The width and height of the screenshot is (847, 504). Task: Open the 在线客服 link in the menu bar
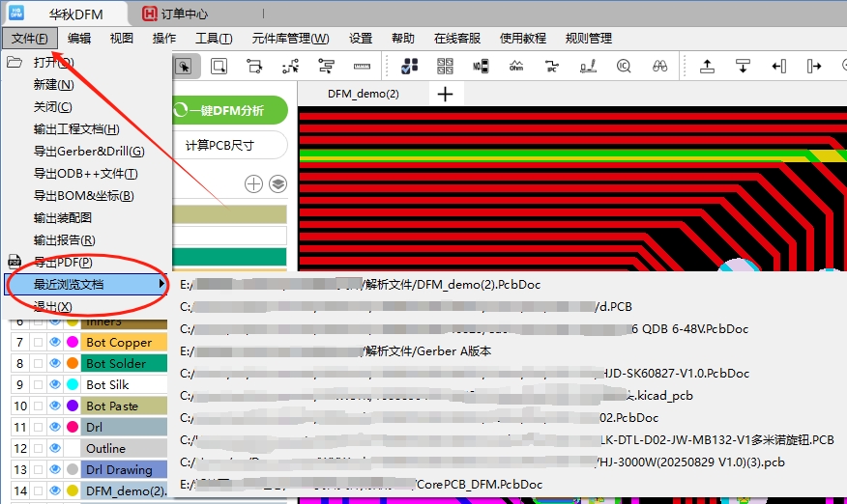pyautogui.click(x=457, y=39)
